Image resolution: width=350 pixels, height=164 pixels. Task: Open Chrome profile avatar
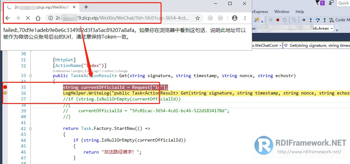pos(235,18)
